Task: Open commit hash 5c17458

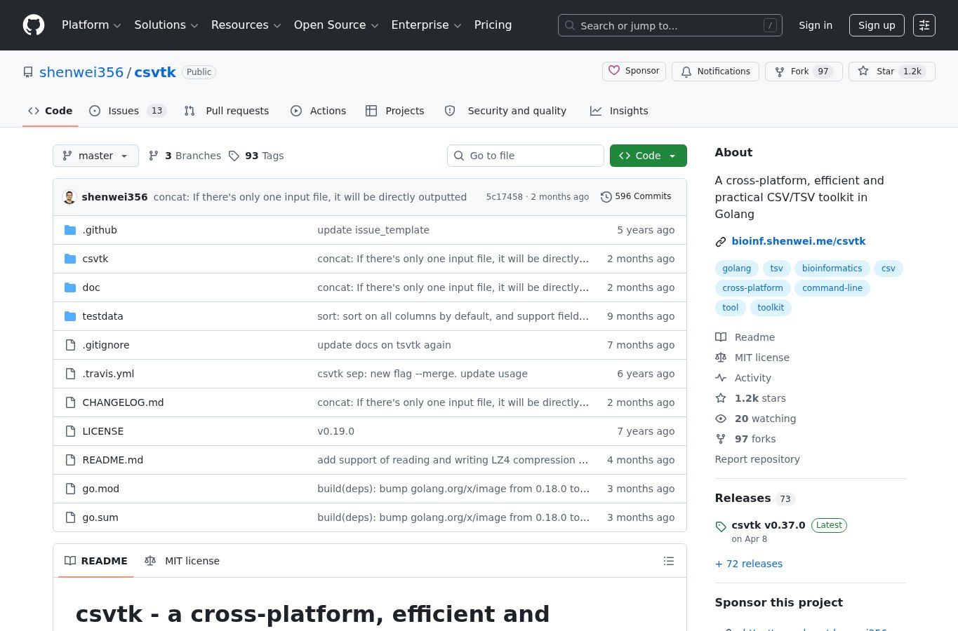Action: 505,197
